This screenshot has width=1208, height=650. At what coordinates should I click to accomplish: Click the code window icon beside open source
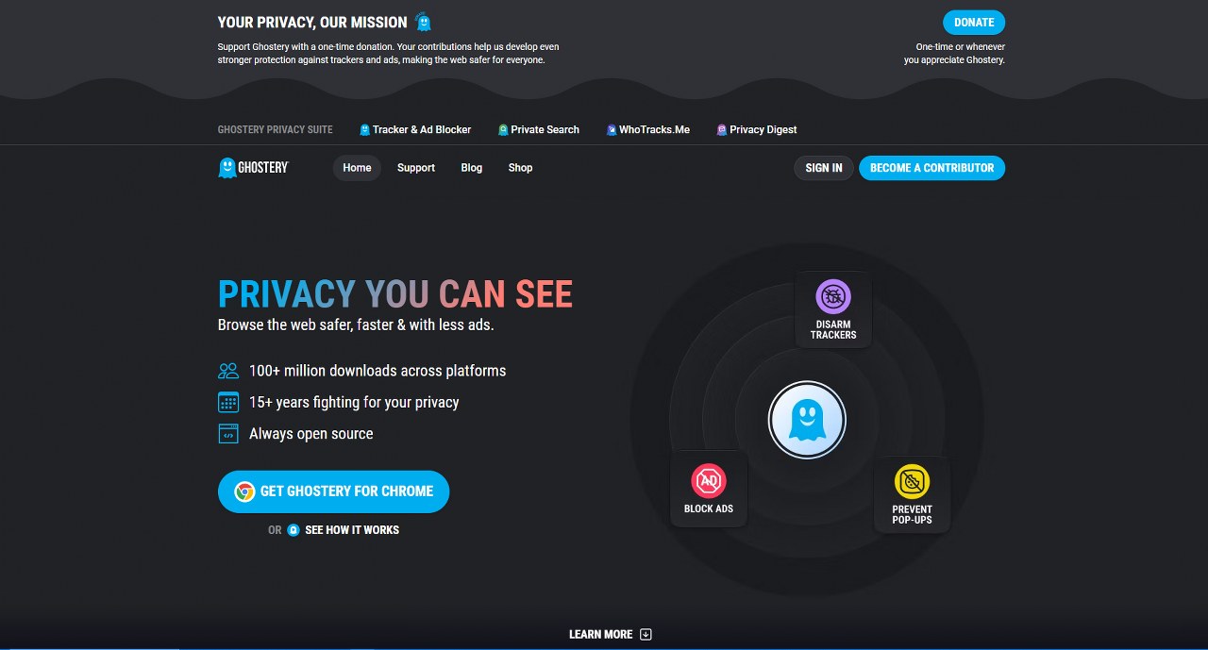[x=228, y=434]
